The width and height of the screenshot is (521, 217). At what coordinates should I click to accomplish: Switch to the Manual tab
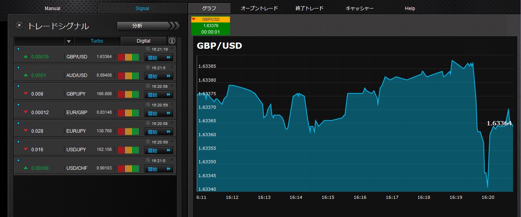[53, 9]
